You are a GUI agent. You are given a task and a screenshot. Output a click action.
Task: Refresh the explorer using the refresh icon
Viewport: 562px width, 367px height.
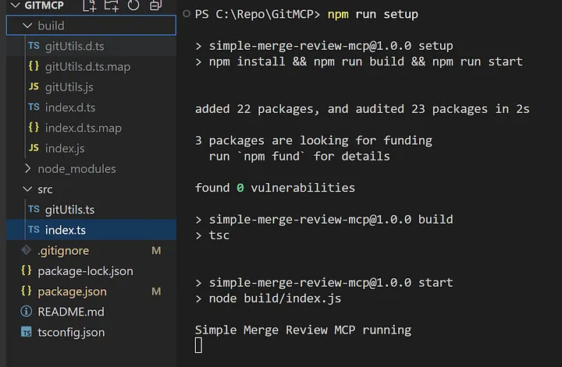pyautogui.click(x=133, y=6)
